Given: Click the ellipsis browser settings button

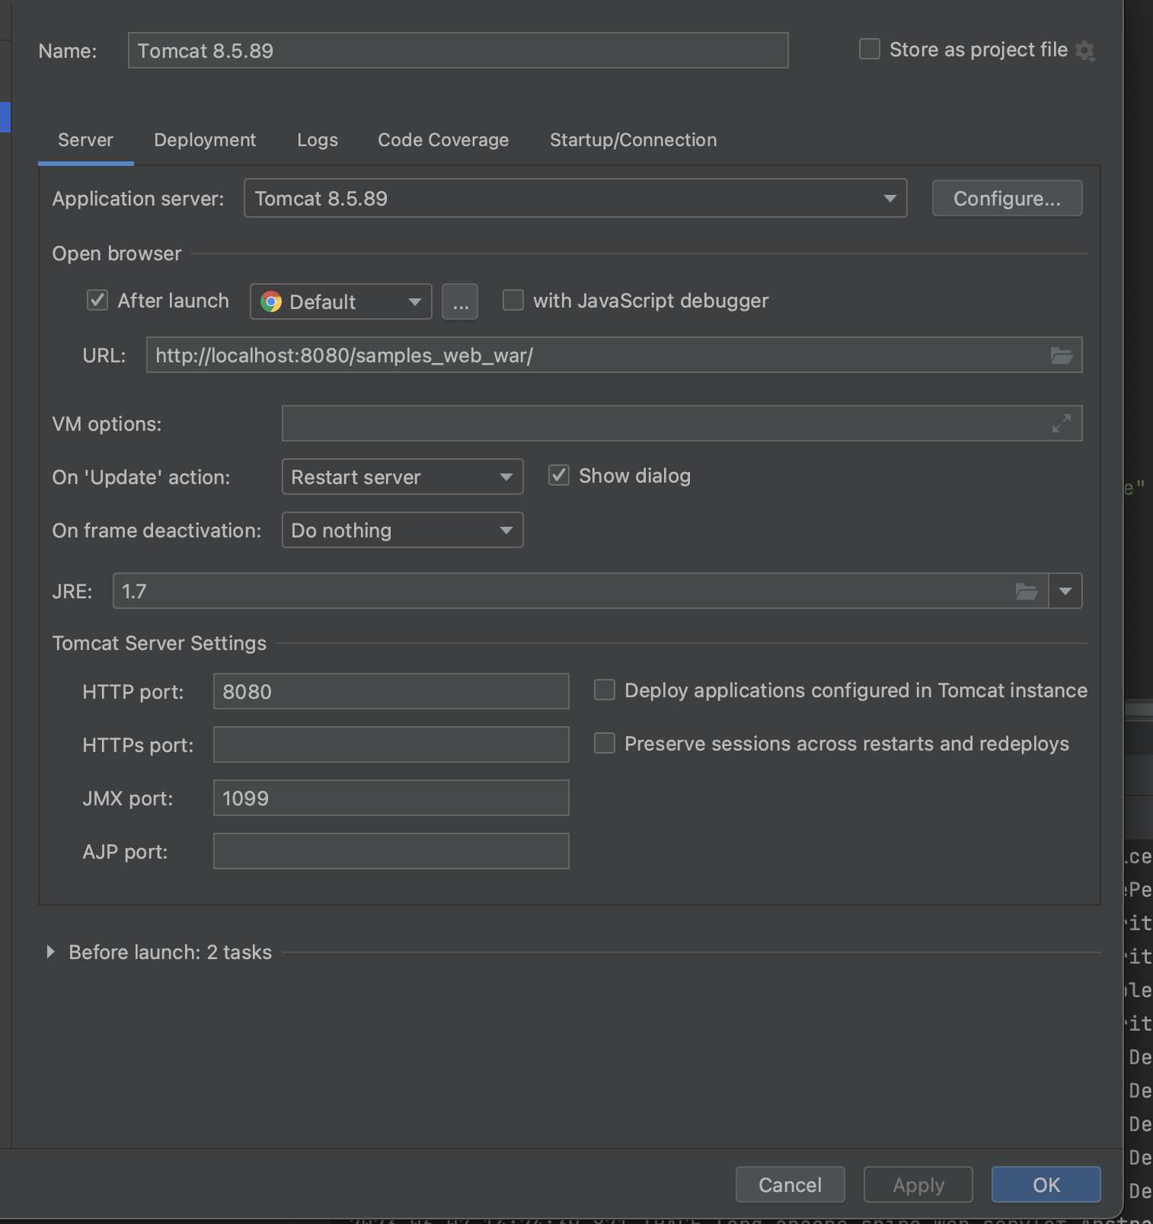Looking at the screenshot, I should click(x=460, y=301).
